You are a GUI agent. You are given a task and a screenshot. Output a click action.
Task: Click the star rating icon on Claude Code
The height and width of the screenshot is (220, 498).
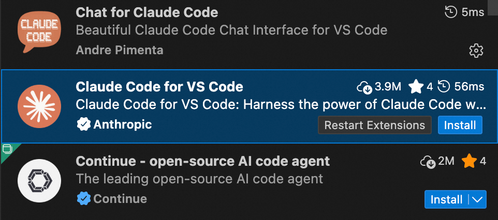416,87
